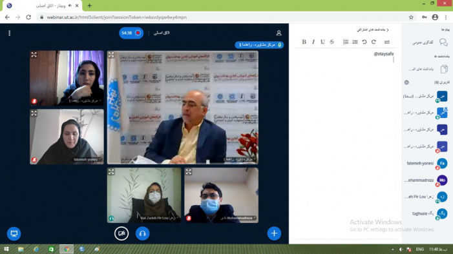Viewport: 453px width, 254px height.
Task: Insert ordered list in shared notes
Action: coord(346,42)
